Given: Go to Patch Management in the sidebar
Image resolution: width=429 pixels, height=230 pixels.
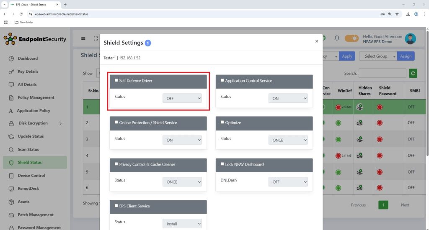Looking at the screenshot, I should 36,215.
